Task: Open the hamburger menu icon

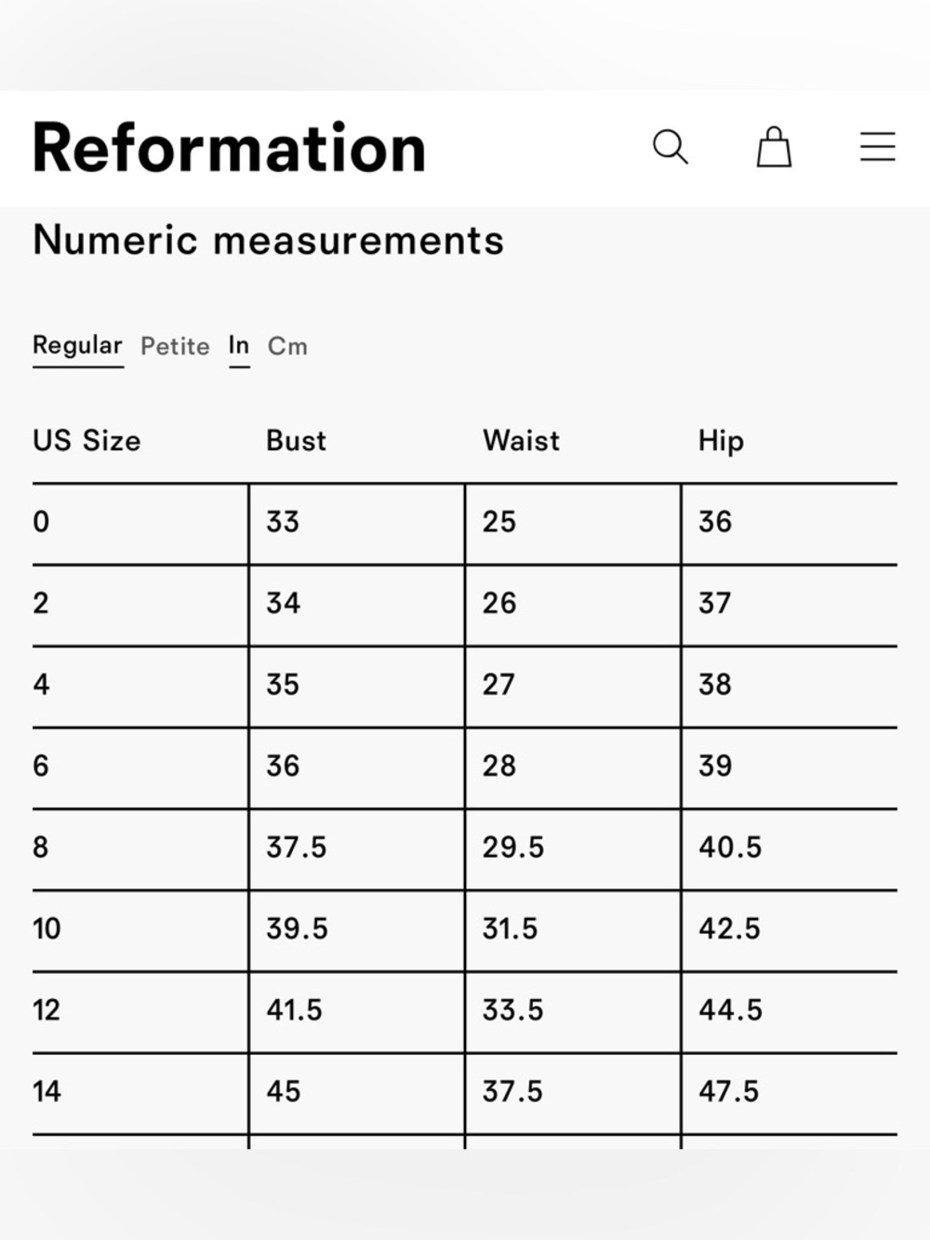Action: tap(877, 147)
